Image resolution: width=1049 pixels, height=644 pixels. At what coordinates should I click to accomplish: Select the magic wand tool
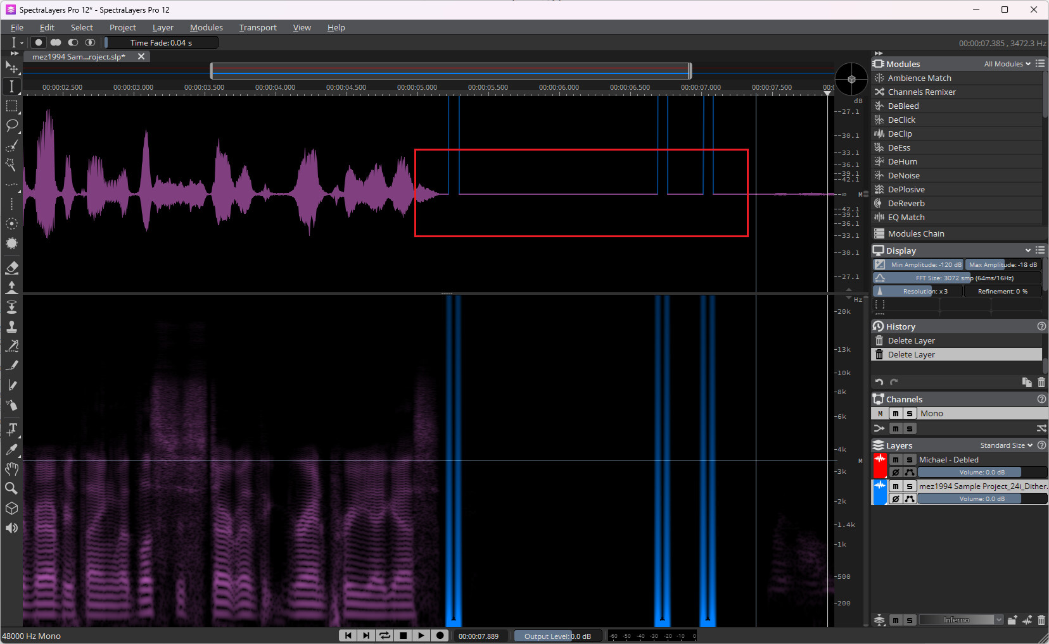[11, 165]
